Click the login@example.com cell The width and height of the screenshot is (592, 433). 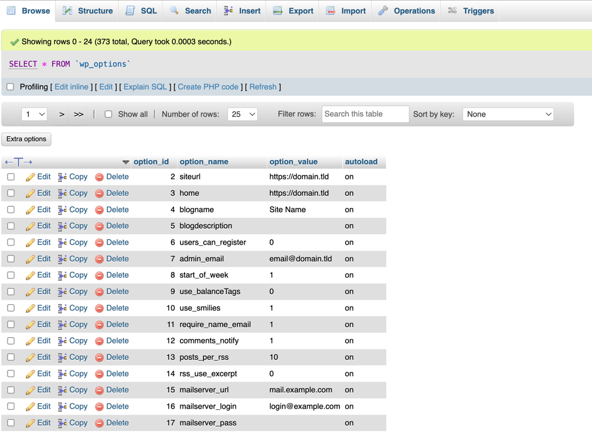pos(305,406)
